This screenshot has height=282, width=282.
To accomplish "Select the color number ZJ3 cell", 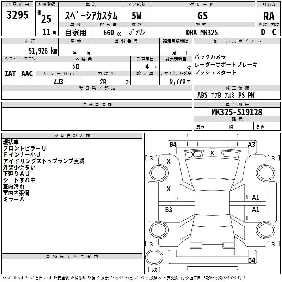I will point(59,81).
